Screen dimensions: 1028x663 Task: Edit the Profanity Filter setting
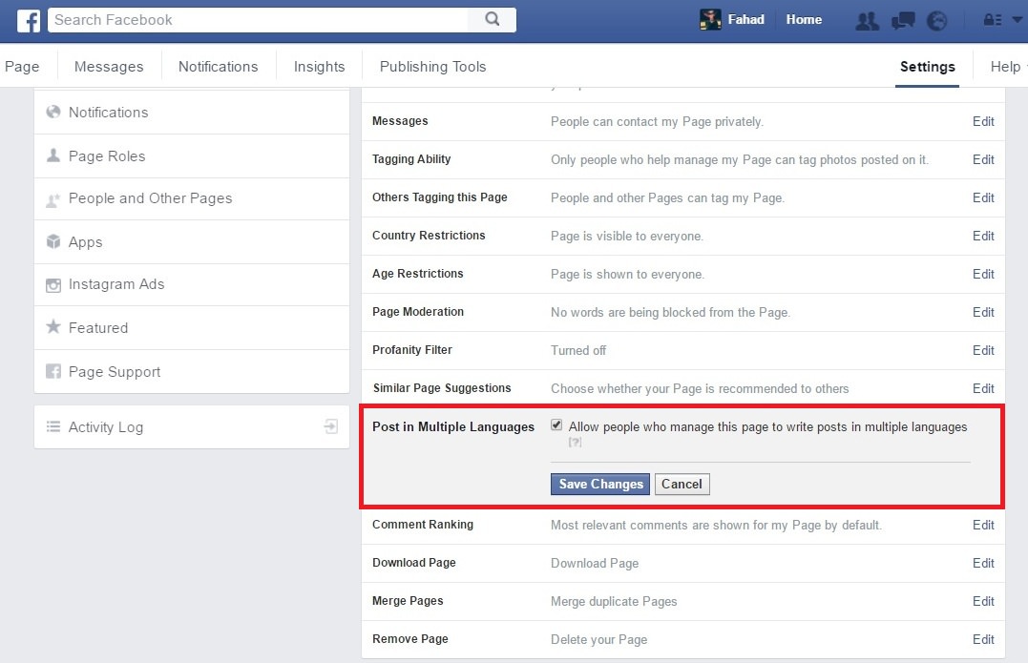[983, 350]
